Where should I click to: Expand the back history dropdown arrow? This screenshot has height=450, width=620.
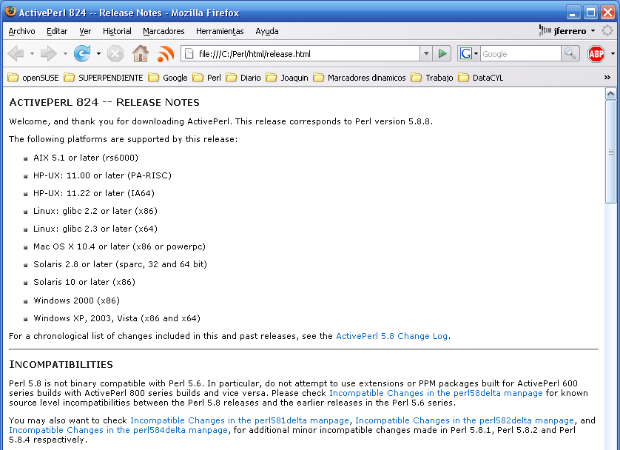(32, 54)
